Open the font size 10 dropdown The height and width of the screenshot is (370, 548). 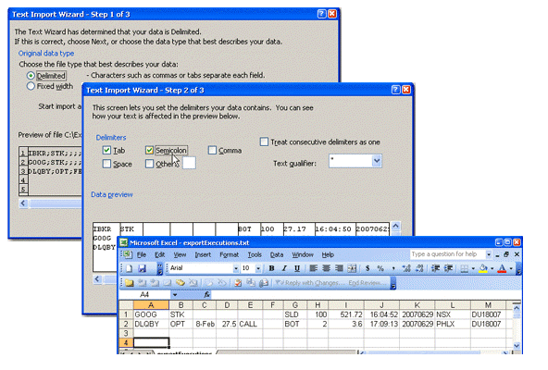point(258,268)
